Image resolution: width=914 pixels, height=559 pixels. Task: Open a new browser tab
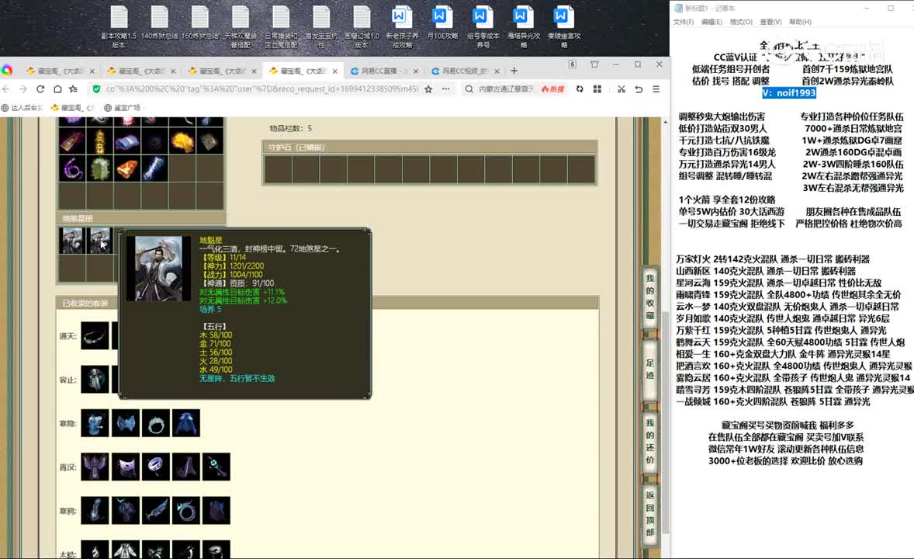click(x=514, y=71)
